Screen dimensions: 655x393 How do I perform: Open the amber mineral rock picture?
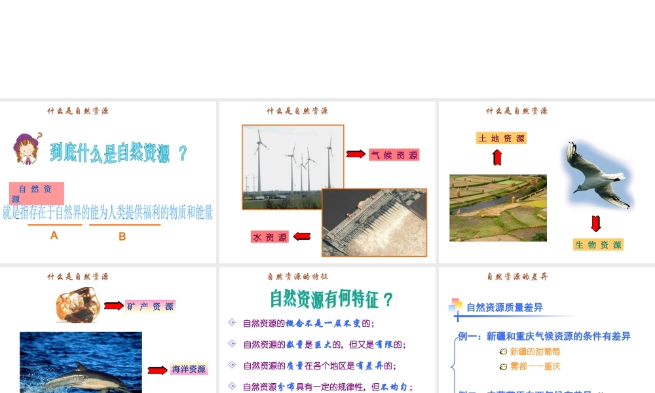(79, 305)
